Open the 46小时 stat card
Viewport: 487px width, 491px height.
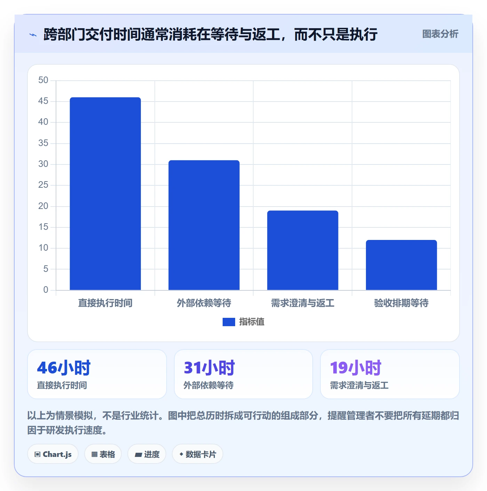pos(97,374)
